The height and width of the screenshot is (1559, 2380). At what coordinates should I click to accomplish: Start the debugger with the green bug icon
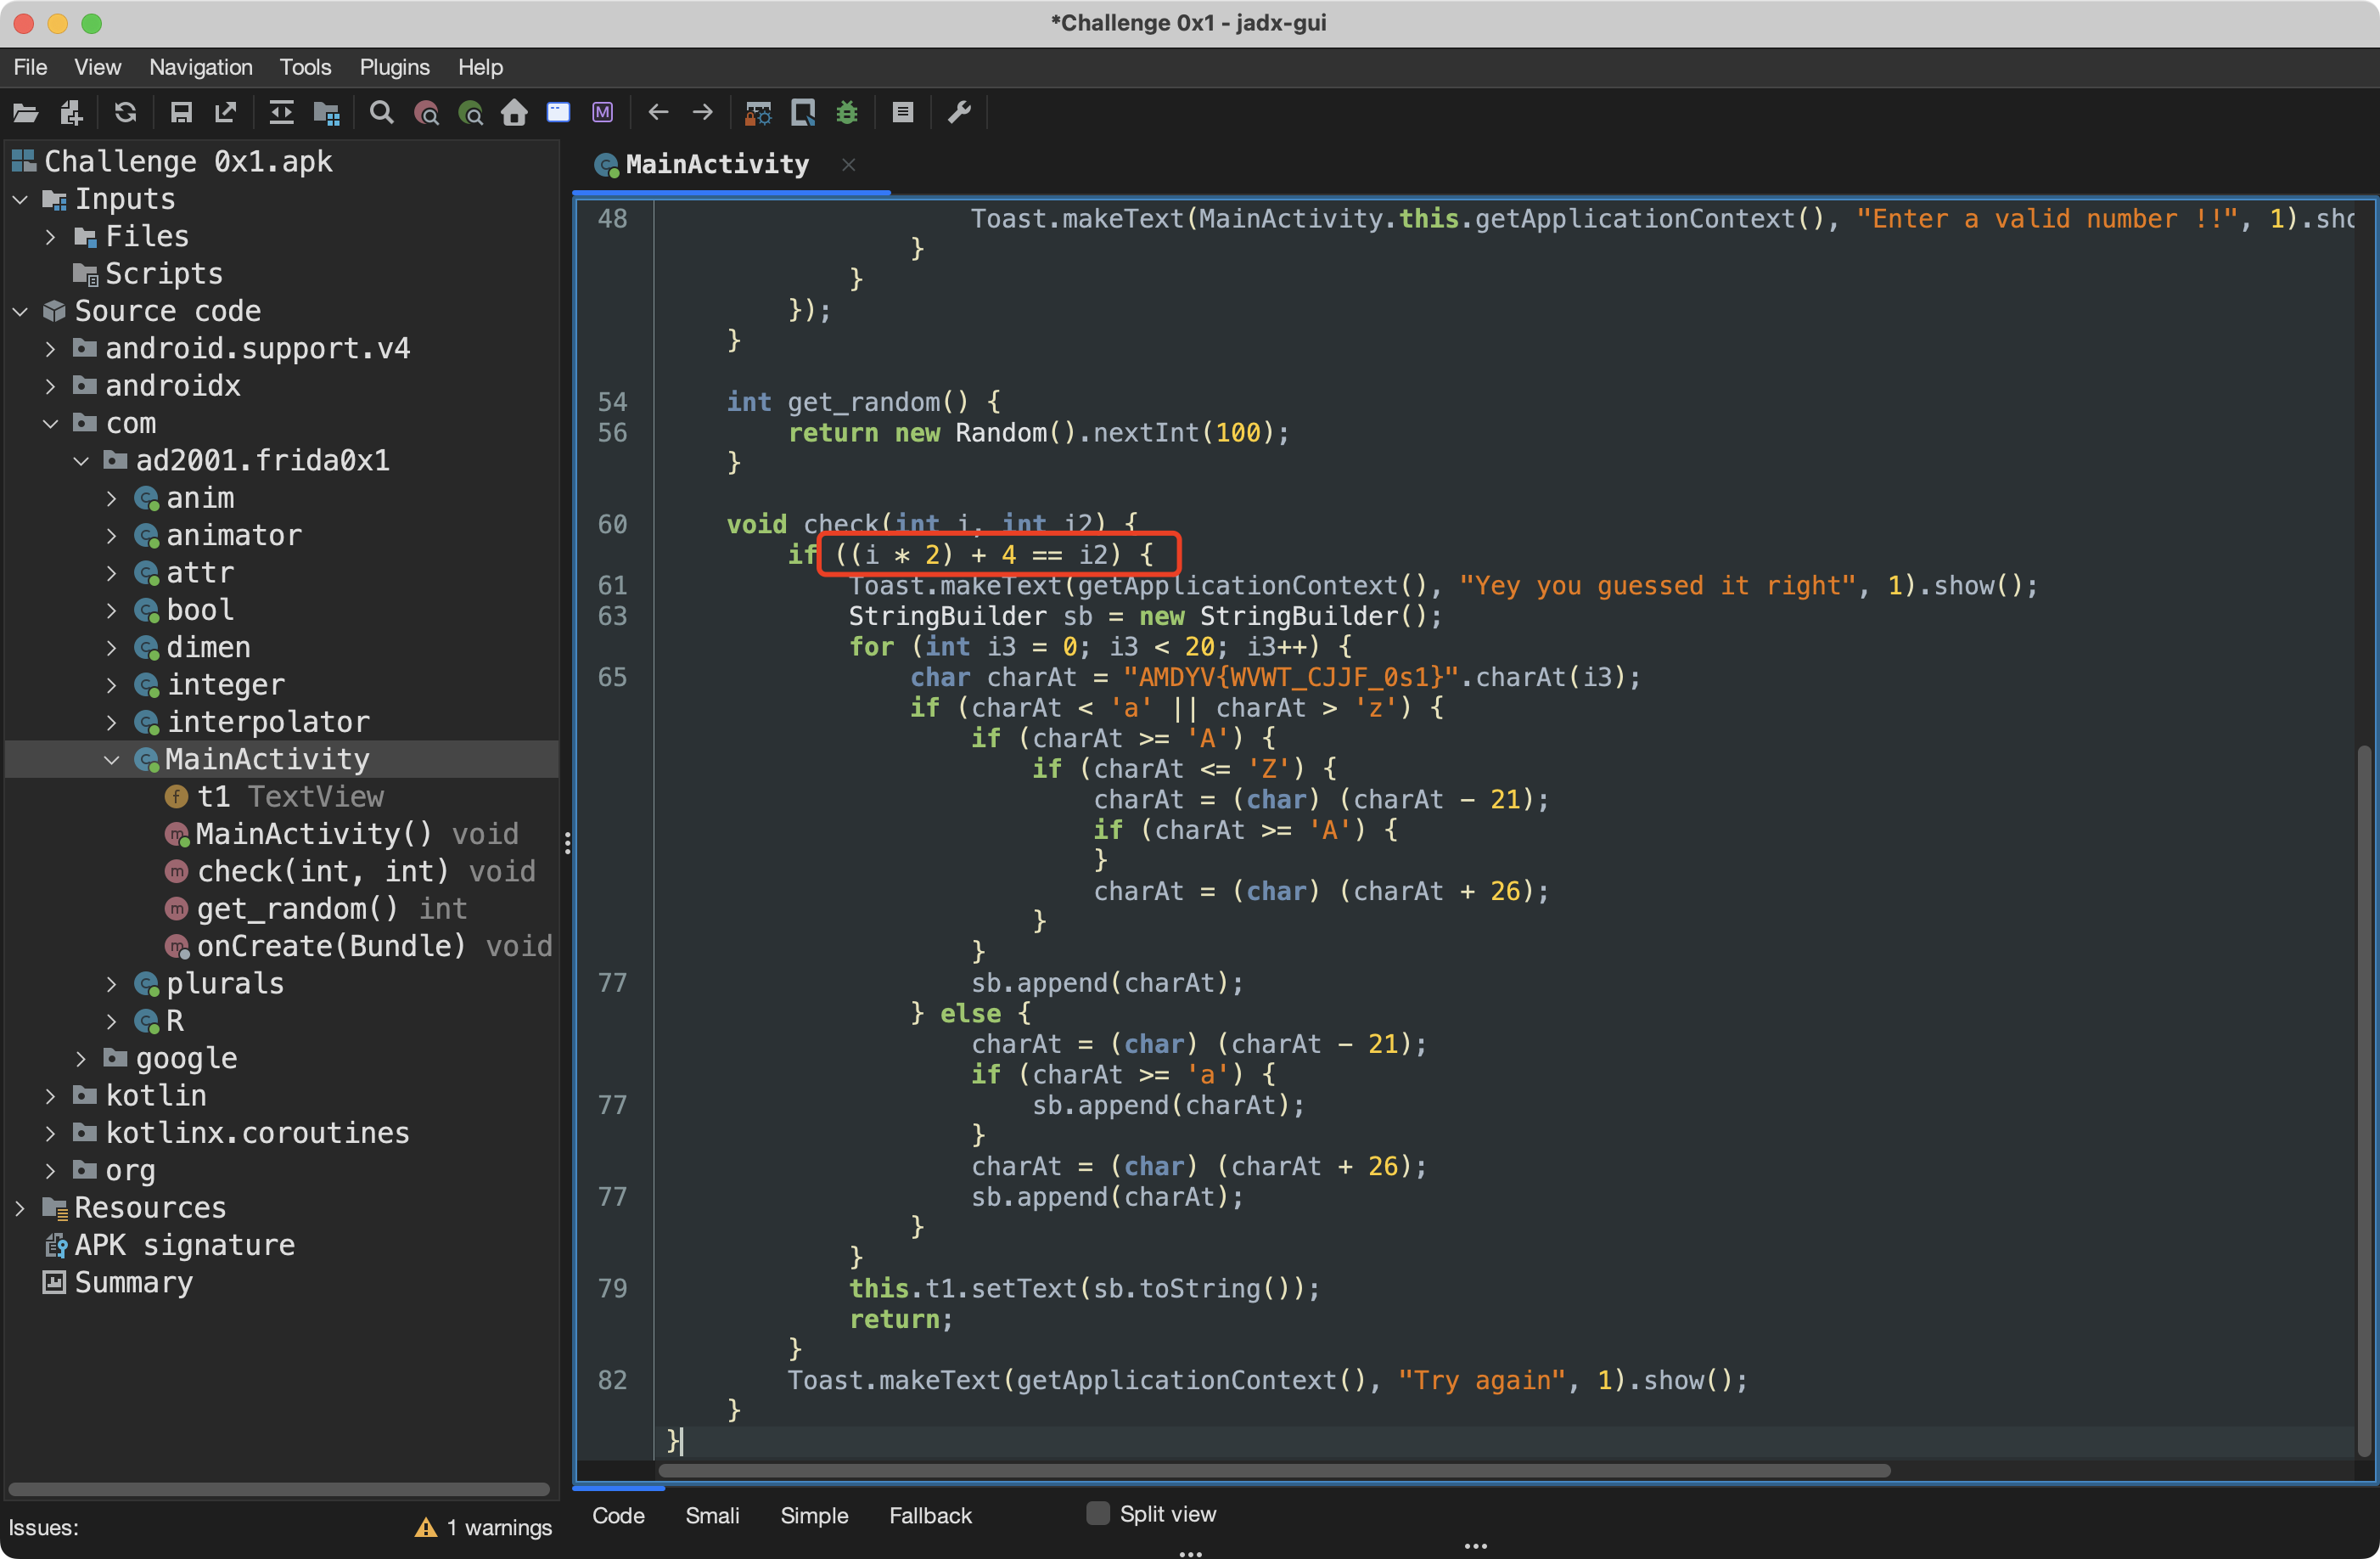[x=847, y=112]
